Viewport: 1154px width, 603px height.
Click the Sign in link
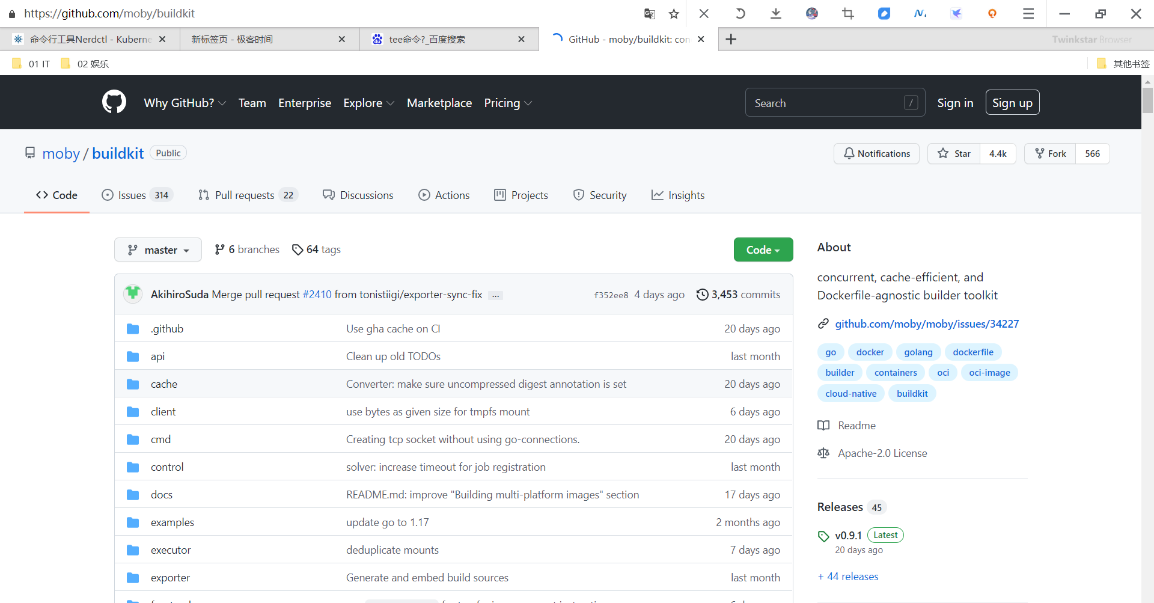tap(955, 103)
